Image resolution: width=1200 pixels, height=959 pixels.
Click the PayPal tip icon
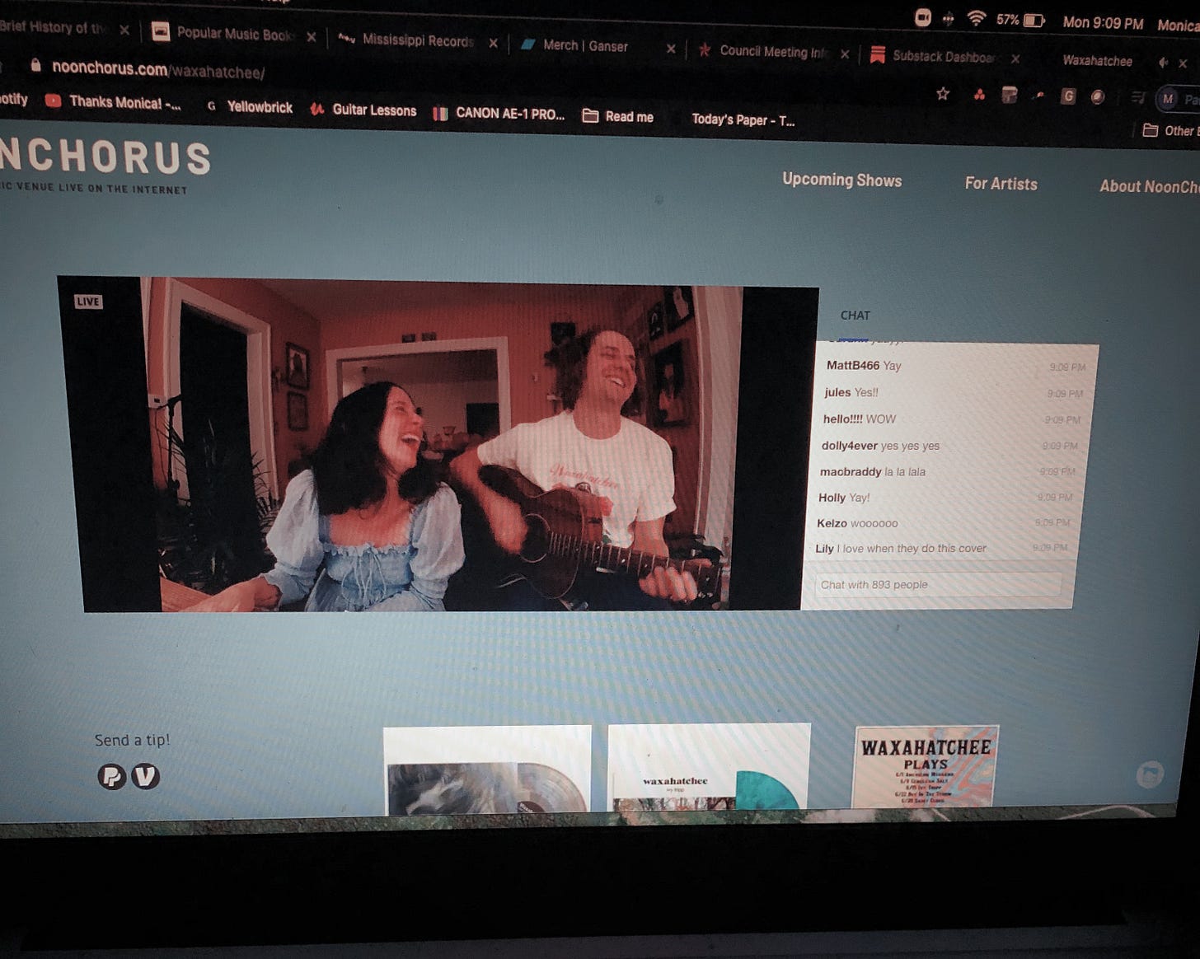click(112, 776)
